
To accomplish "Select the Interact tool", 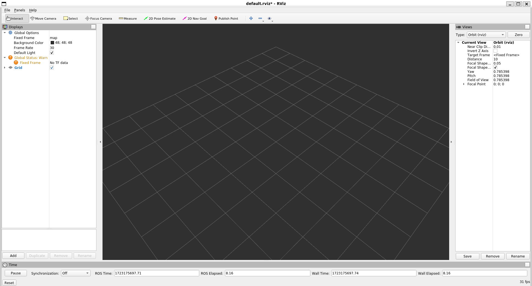I will click(17, 19).
